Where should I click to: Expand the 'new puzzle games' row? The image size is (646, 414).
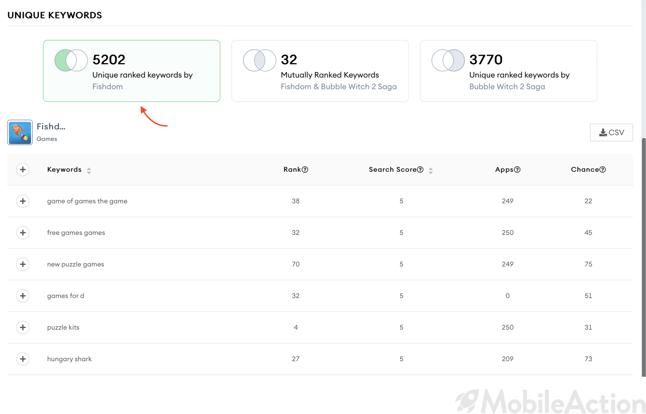23,264
